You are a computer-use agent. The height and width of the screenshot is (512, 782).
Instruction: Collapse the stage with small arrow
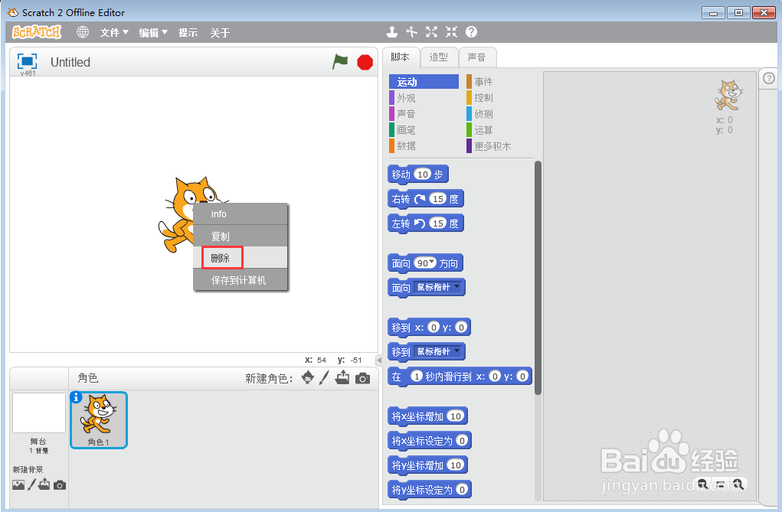tap(379, 360)
